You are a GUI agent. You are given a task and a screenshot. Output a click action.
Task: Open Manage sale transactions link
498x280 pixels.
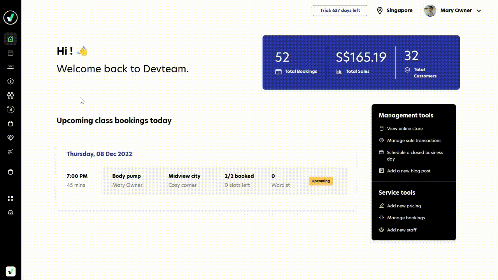[x=414, y=140]
